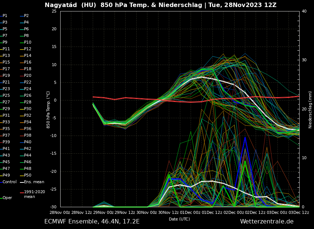Select the P1 ensemble member label
314x229 pixels.
coord(5,16)
